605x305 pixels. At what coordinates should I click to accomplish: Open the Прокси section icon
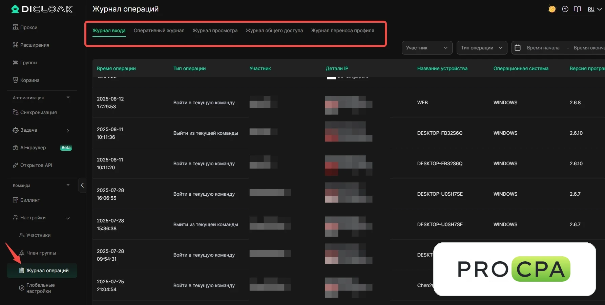coord(16,27)
